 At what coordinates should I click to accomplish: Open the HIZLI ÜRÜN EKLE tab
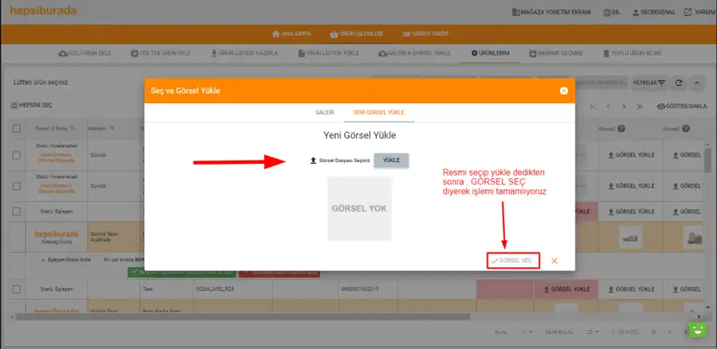coord(84,53)
